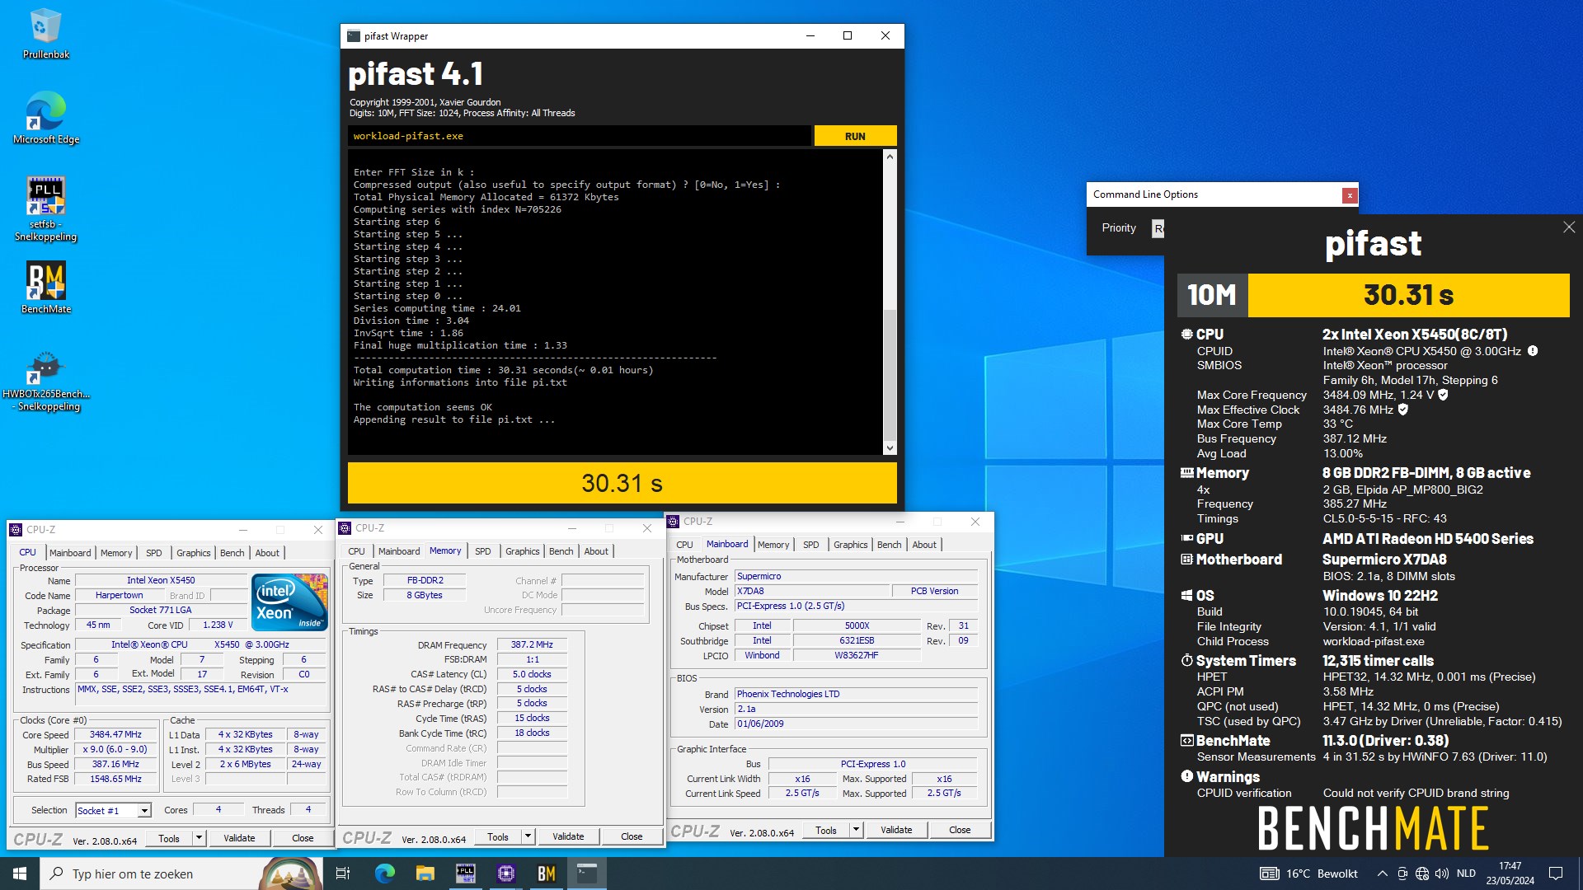
Task: Click Validate in right CPU-Z window
Action: (896, 830)
